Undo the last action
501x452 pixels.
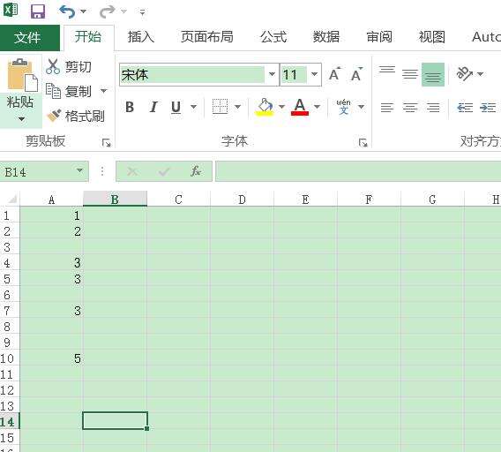pyautogui.click(x=67, y=11)
